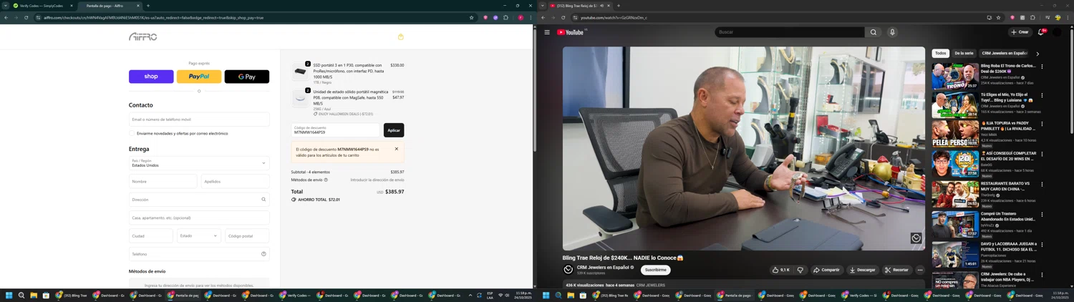This screenshot has width=1074, height=302.
Task: Start YouTube voice search microphone
Action: [892, 32]
